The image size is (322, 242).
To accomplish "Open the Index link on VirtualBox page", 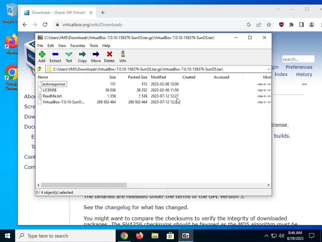I will point(281,74).
